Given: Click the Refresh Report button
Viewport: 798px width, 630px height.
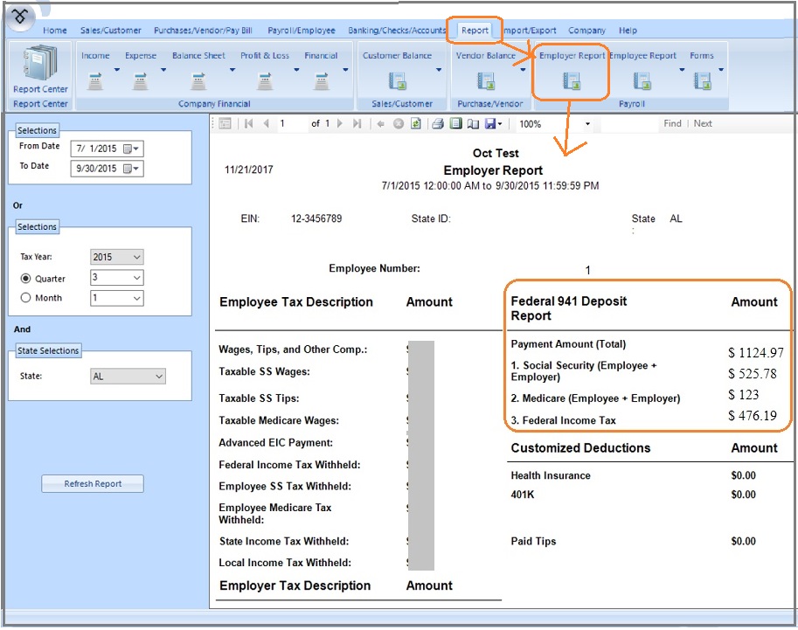Looking at the screenshot, I should pos(93,484).
